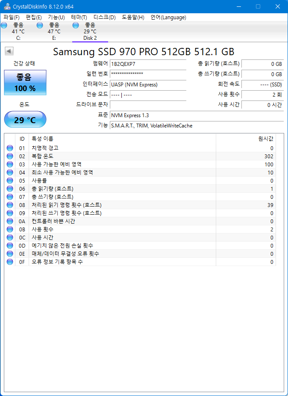288x396 pixels.
Task: Click raw value 10 in 최소 예비 영역 row
Action: point(270,173)
